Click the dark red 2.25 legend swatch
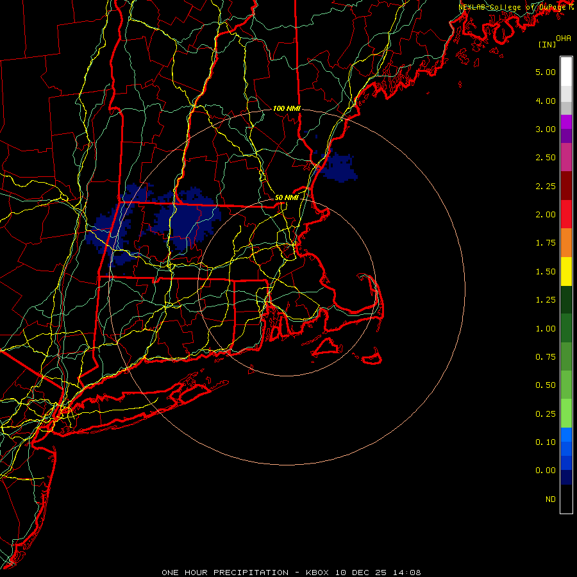This screenshot has height=577, width=577. (x=566, y=186)
